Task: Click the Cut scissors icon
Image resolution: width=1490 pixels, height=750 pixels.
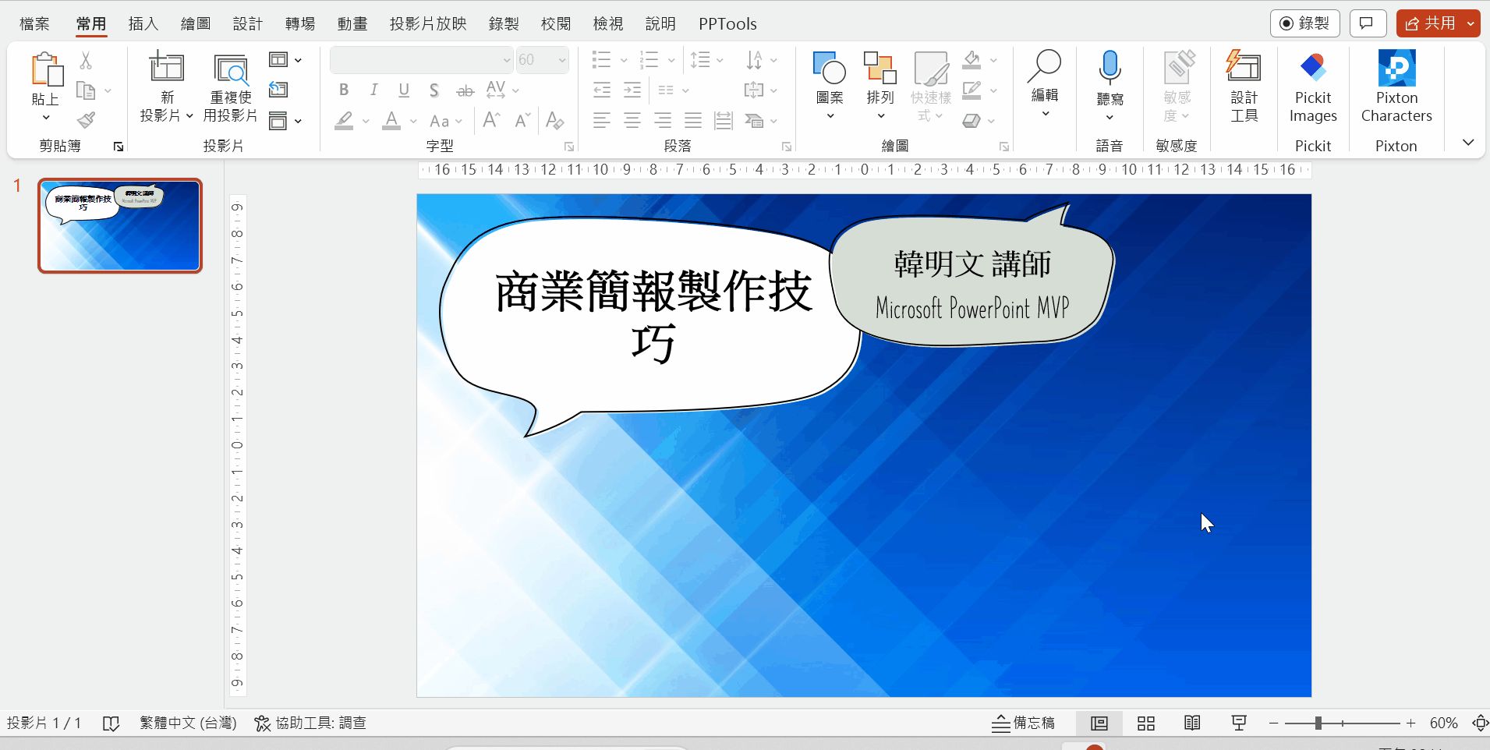Action: tap(86, 60)
